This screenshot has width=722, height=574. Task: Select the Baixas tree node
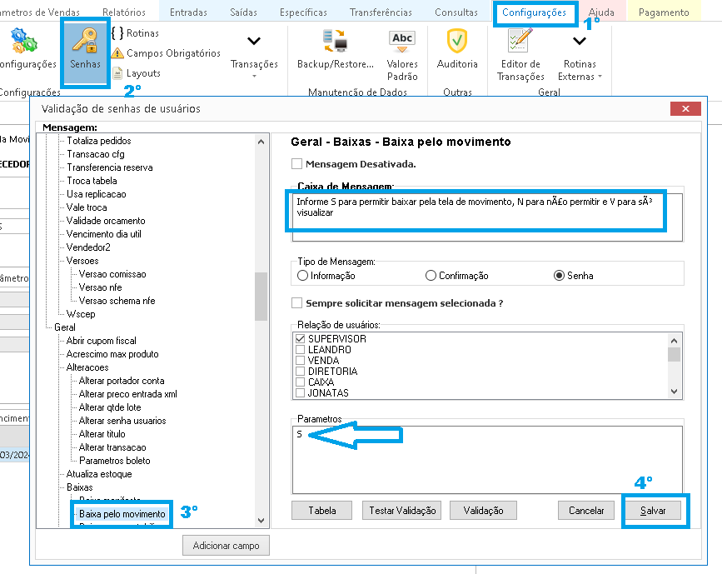[x=80, y=487]
